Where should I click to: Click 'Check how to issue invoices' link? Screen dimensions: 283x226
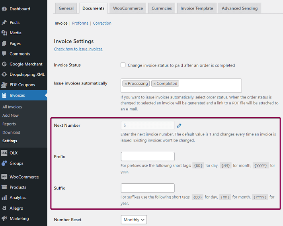pos(78,49)
